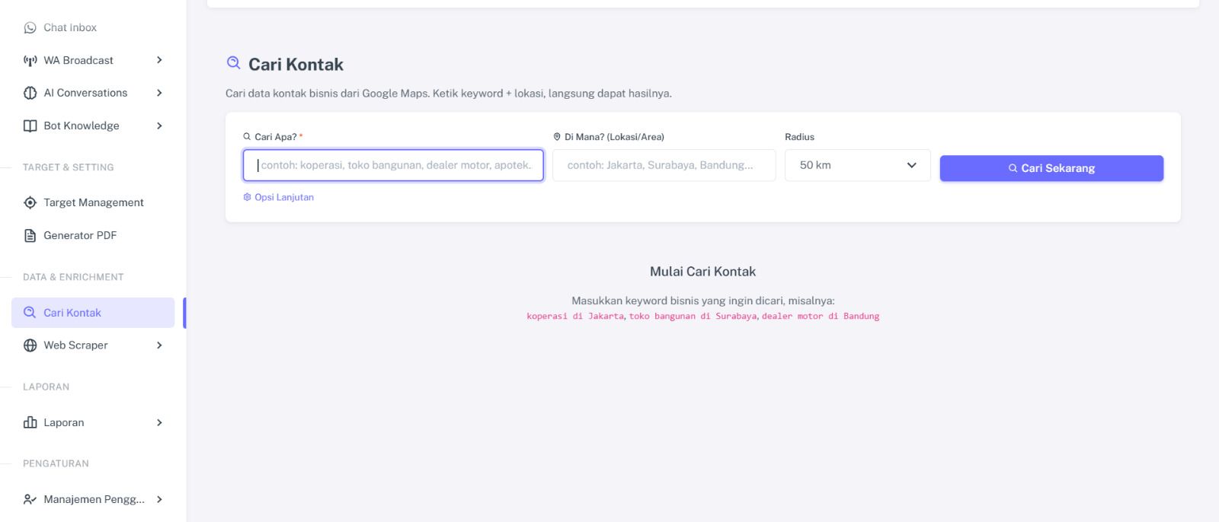This screenshot has height=522, width=1219.
Task: Open the WA Broadcast menu item
Action: click(x=93, y=60)
